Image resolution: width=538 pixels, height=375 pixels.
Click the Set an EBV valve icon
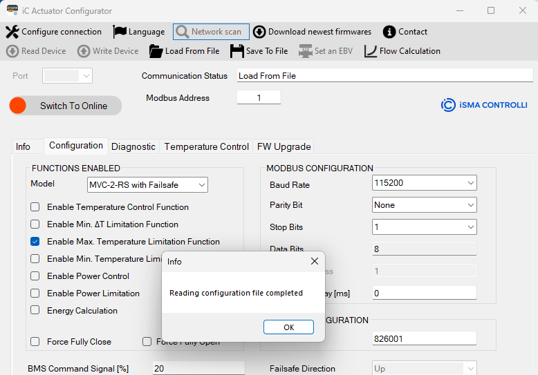(x=306, y=51)
